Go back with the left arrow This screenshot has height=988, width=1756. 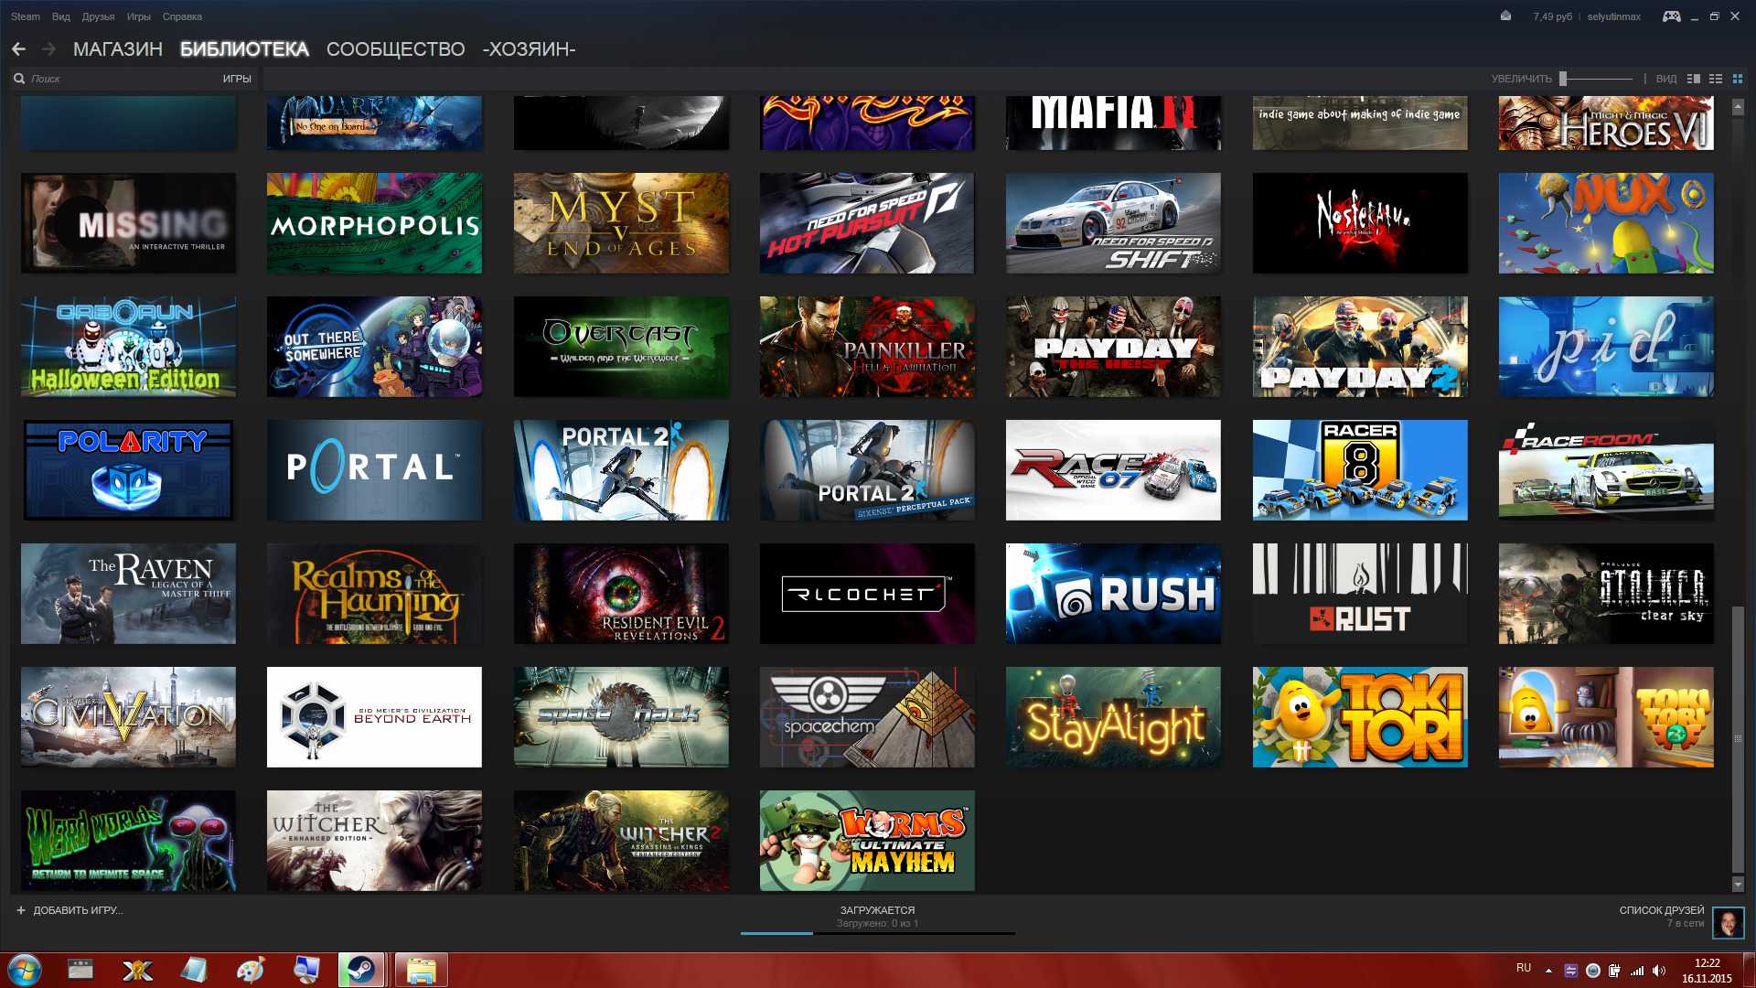pyautogui.click(x=18, y=49)
